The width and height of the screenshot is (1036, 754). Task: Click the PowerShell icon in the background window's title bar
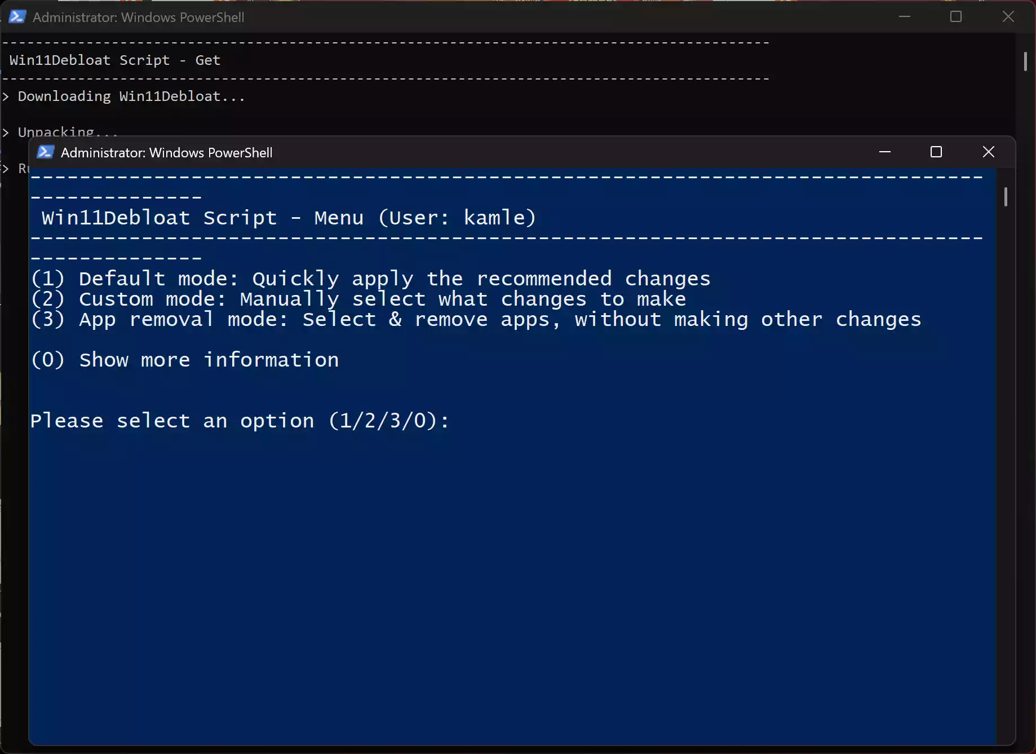tap(17, 17)
